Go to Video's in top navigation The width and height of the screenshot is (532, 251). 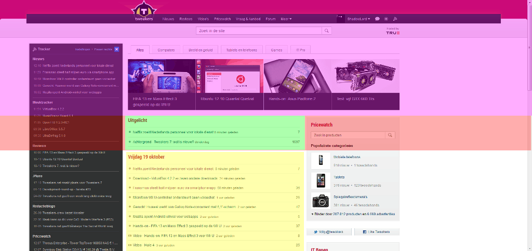tap(203, 19)
